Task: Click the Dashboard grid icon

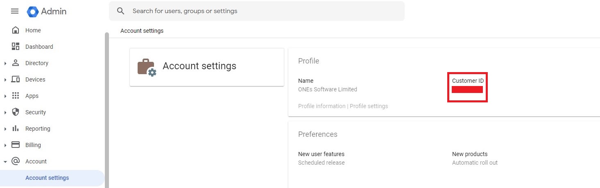Action: click(x=16, y=47)
